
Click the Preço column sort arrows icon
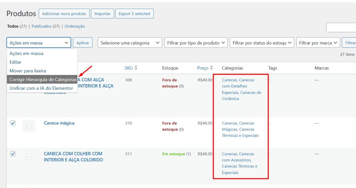[211, 68]
